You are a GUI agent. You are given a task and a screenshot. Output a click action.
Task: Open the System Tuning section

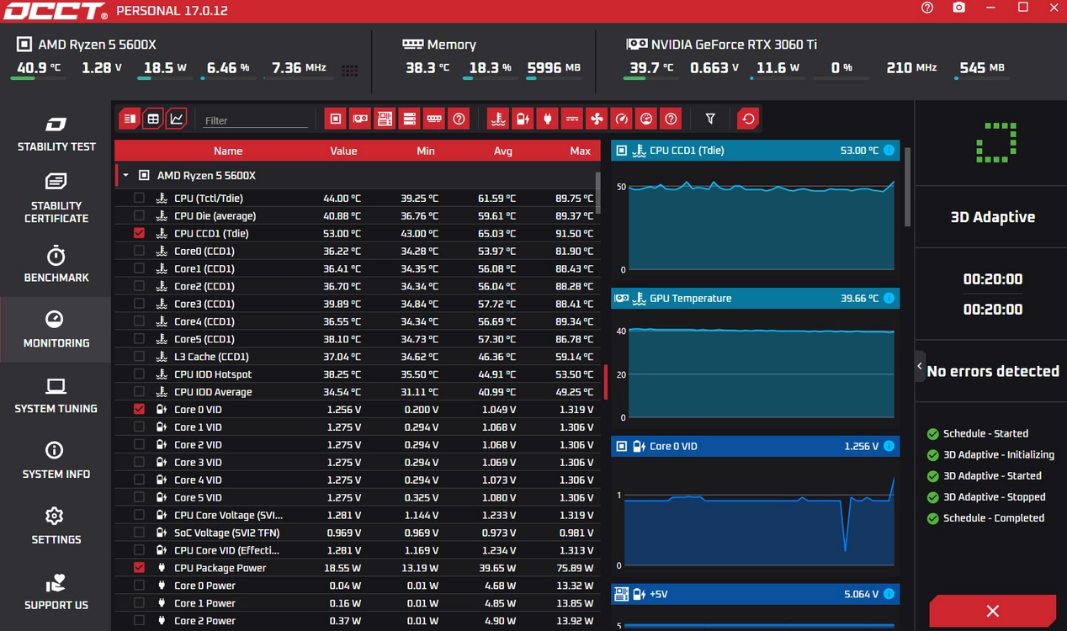[56, 395]
